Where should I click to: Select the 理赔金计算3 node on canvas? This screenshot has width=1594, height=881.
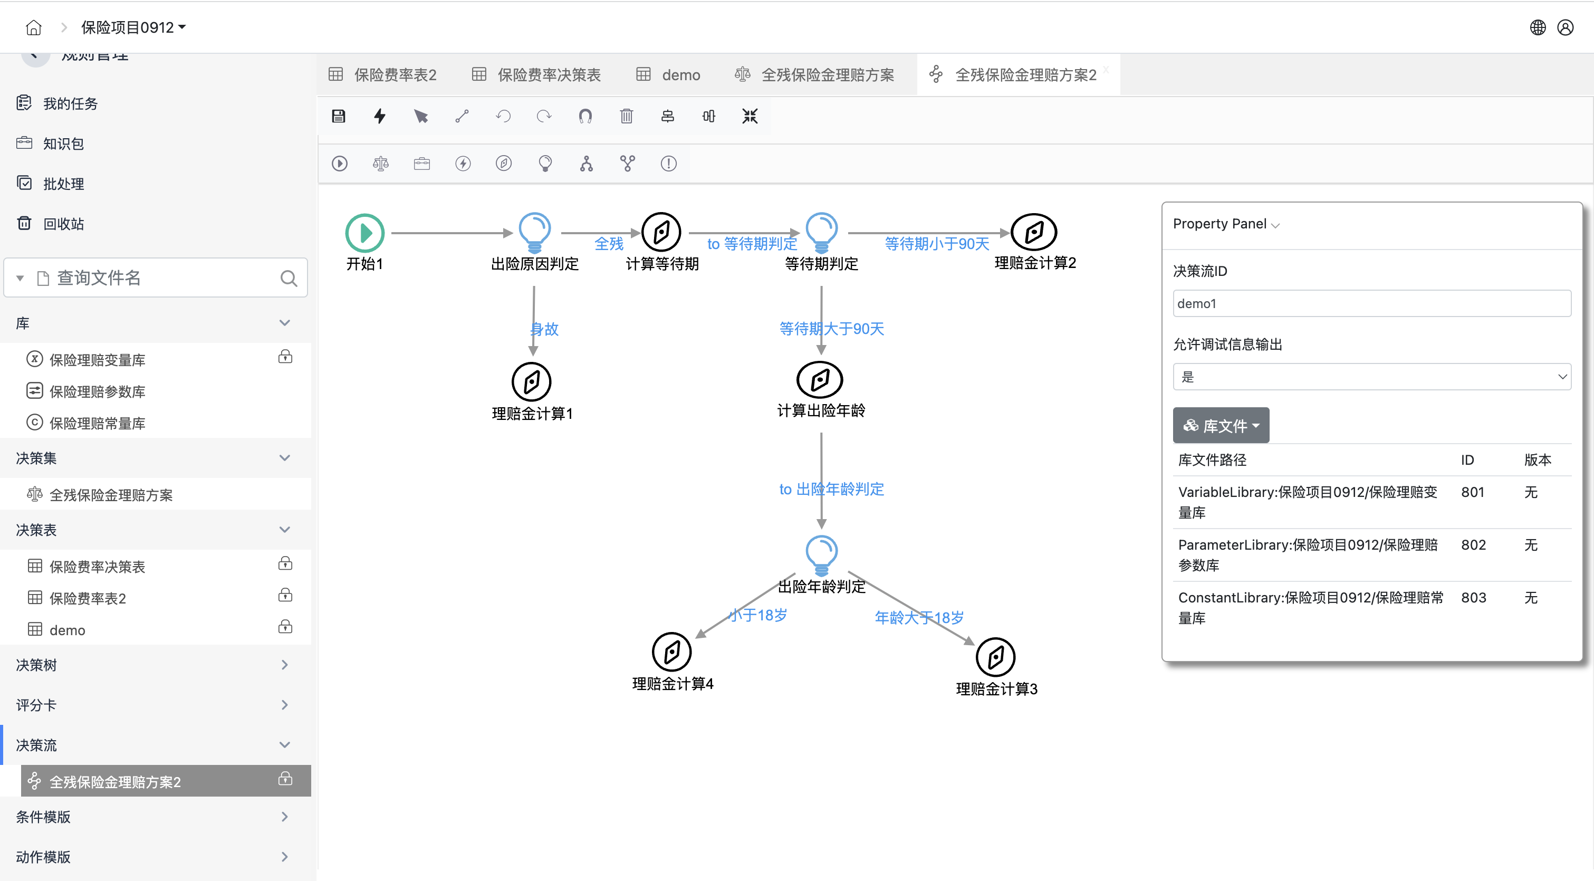tap(995, 658)
